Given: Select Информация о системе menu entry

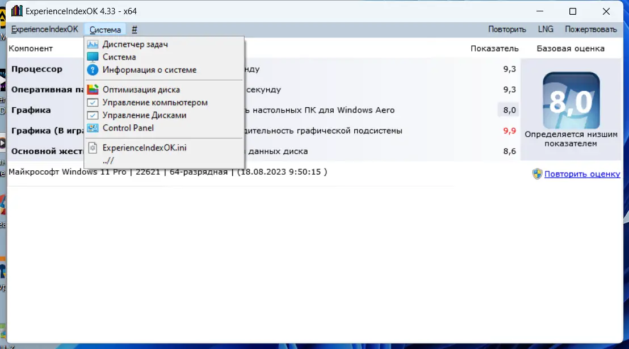Looking at the screenshot, I should pyautogui.click(x=165, y=70).
